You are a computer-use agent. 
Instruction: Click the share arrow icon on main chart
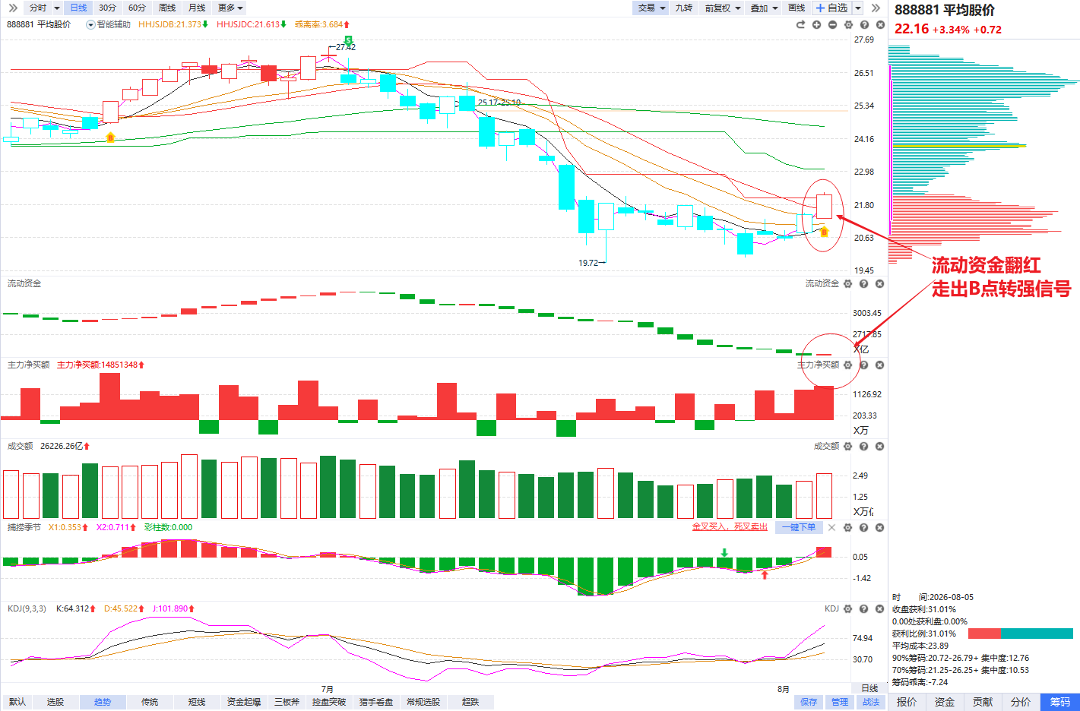[x=800, y=25]
